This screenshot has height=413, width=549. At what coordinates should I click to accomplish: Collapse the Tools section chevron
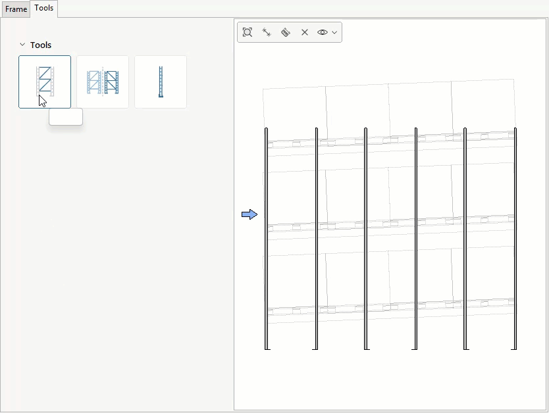[x=22, y=45]
